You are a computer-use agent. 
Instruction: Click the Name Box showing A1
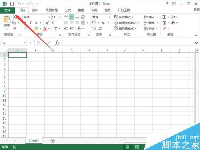pos(14,43)
